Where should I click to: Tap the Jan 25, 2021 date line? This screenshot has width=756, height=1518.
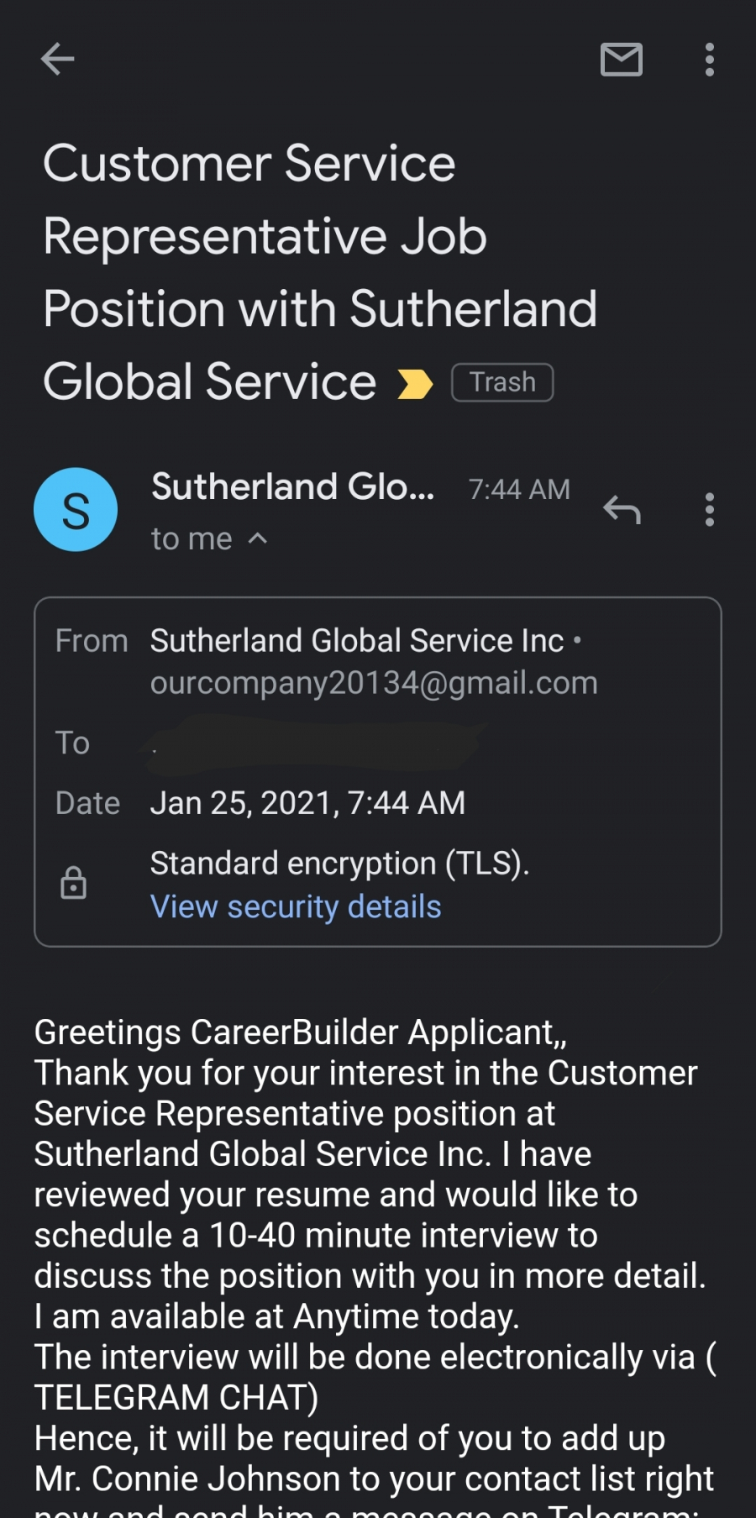tap(307, 803)
